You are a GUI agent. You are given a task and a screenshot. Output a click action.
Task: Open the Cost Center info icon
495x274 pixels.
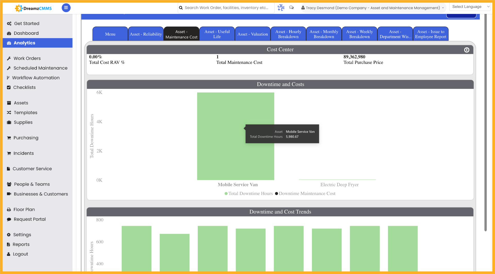467,50
